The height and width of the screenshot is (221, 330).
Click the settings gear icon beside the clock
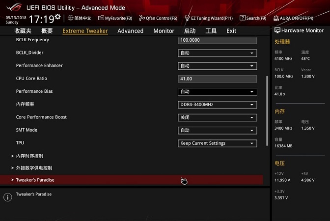click(58, 17)
